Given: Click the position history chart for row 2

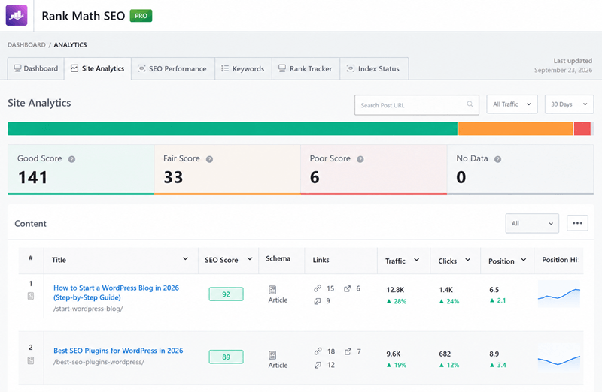Looking at the screenshot, I should point(559,360).
